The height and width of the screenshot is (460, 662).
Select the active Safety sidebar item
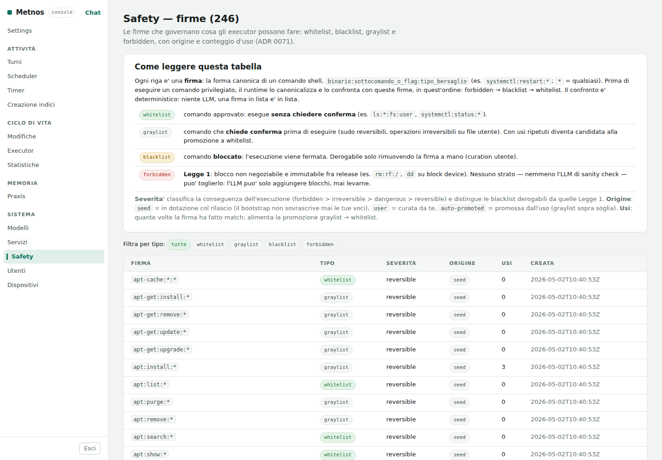coord(54,257)
